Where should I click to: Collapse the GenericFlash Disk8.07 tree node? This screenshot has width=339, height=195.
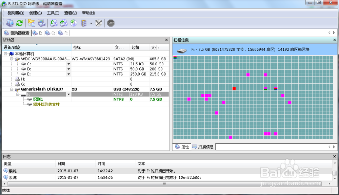[12, 89]
